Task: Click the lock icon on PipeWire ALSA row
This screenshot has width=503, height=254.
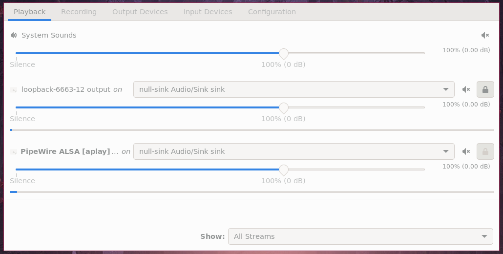Action: (x=485, y=151)
